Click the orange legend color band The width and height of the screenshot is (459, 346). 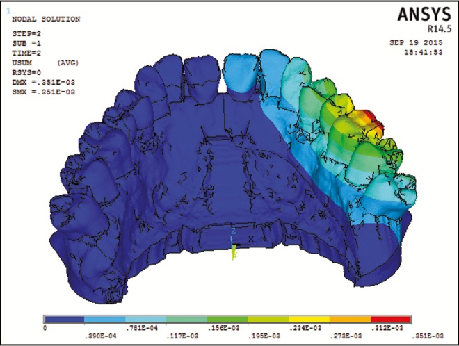pyautogui.click(x=351, y=318)
